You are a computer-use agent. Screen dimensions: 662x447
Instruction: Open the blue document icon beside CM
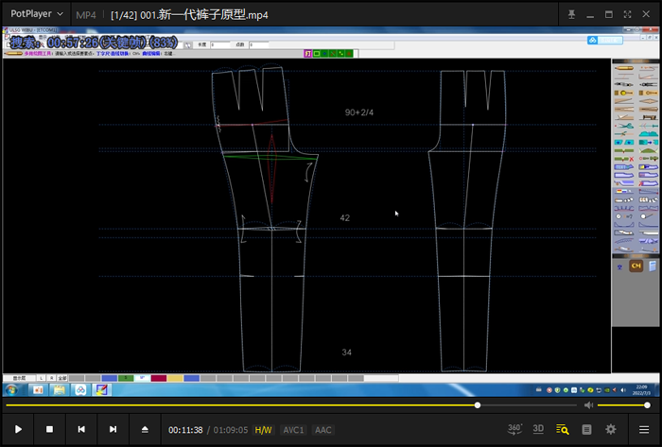[x=653, y=266]
